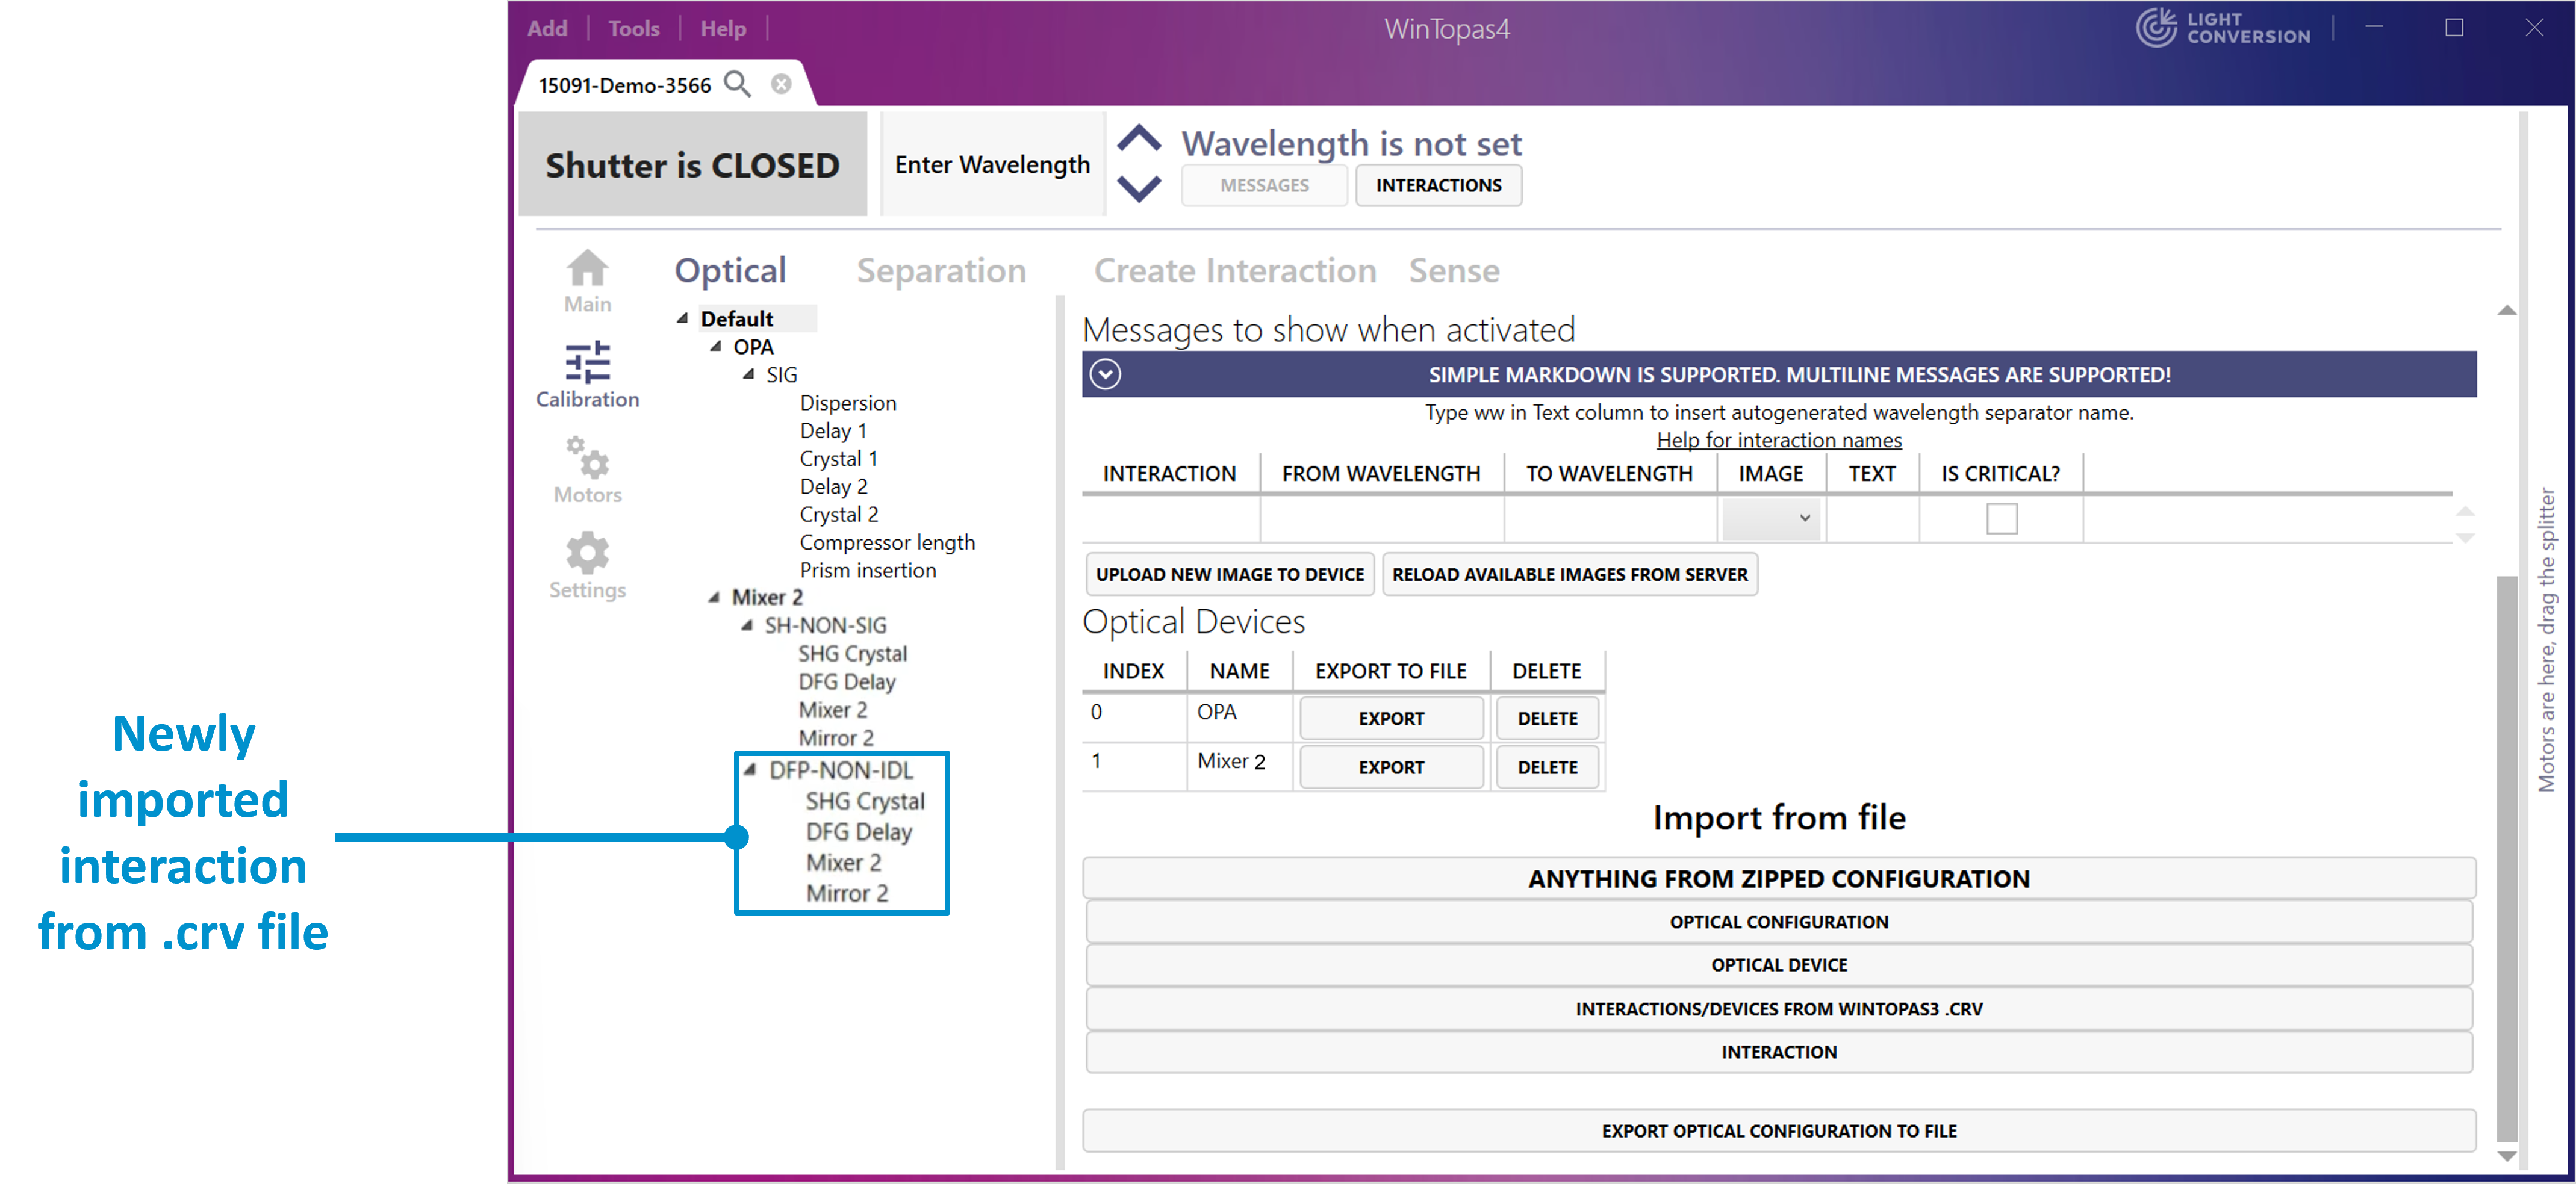Import an Optical Configuration file
Image resolution: width=2576 pixels, height=1184 pixels.
pyautogui.click(x=1779, y=921)
